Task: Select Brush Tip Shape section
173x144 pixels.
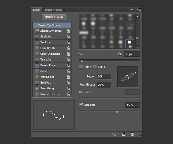Action: pyautogui.click(x=52, y=25)
